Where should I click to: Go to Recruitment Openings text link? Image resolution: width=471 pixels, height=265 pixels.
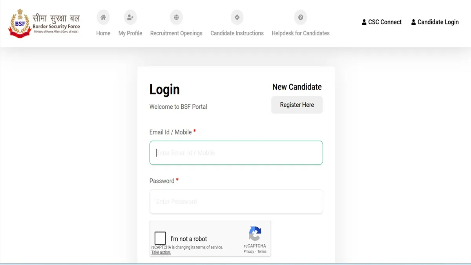tap(176, 33)
